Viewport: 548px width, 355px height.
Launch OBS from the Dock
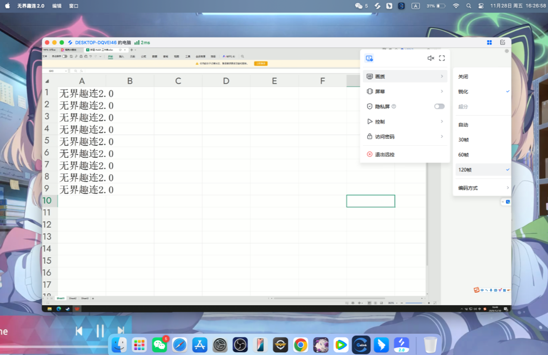tap(240, 345)
